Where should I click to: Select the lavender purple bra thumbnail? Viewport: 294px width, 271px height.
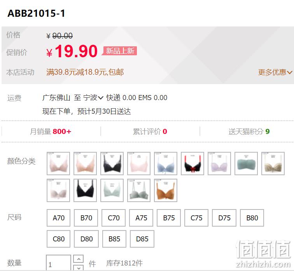219,164
